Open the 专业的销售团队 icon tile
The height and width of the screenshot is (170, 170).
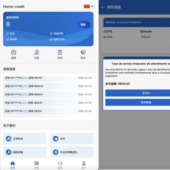click(56, 152)
